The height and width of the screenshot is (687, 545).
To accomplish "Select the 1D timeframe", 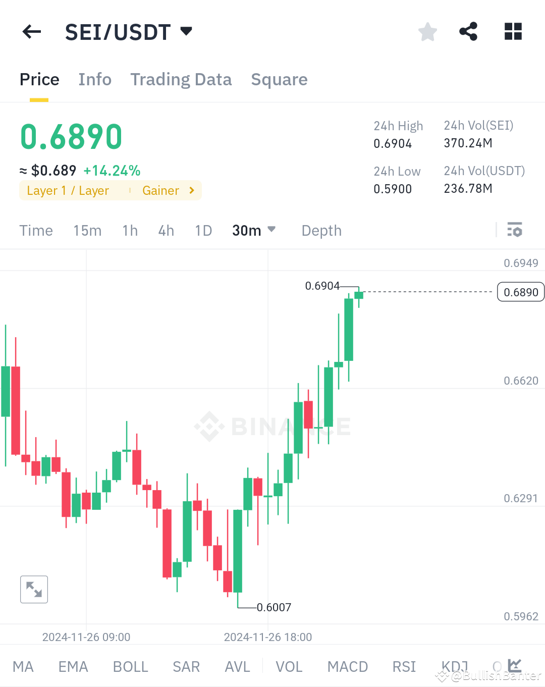I will point(203,230).
